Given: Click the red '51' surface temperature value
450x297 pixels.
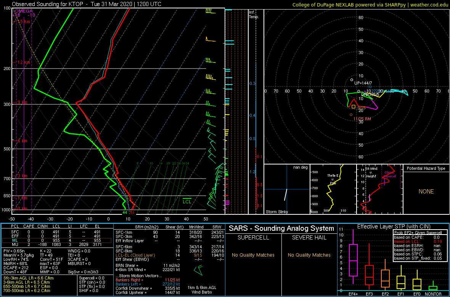Looking at the screenshot, I should click(x=132, y=212).
